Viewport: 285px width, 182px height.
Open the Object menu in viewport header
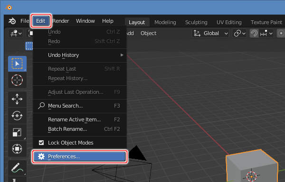[149, 33]
